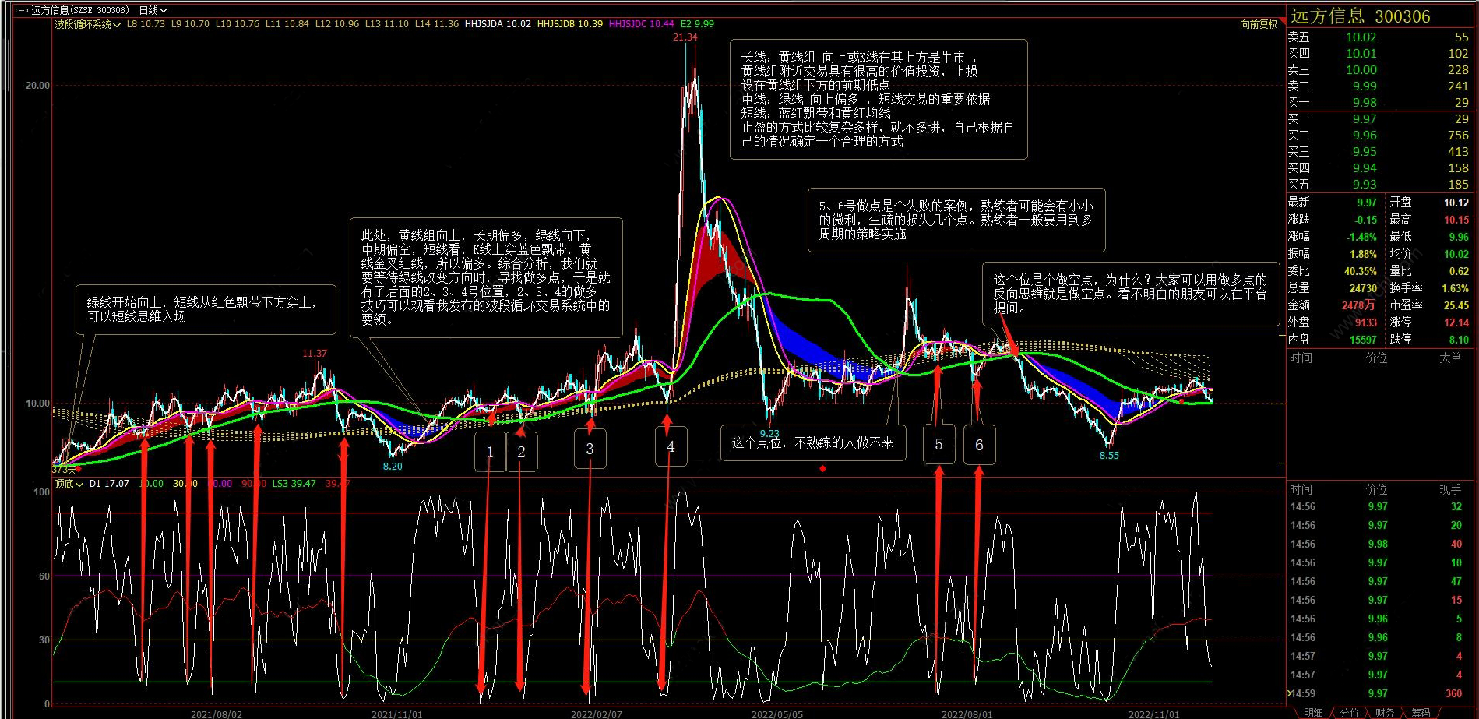The height and width of the screenshot is (719, 1479).
Task: Click the 换手率 value 1.63%
Action: (1455, 288)
